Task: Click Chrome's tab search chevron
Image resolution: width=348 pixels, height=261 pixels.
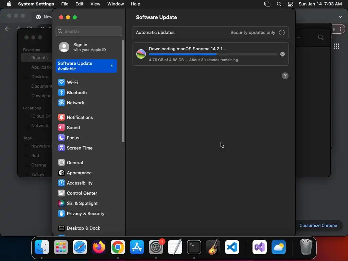Action: coord(341,17)
